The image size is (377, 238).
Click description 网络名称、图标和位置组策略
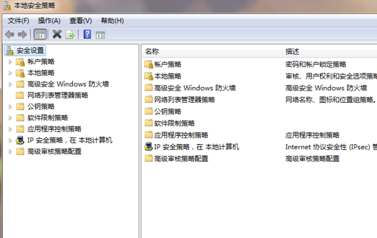point(330,99)
